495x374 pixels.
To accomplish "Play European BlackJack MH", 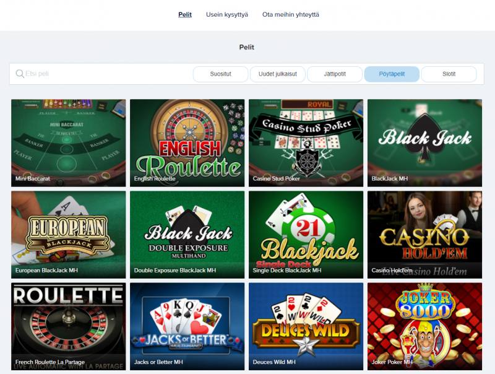I will pyautogui.click(x=68, y=235).
